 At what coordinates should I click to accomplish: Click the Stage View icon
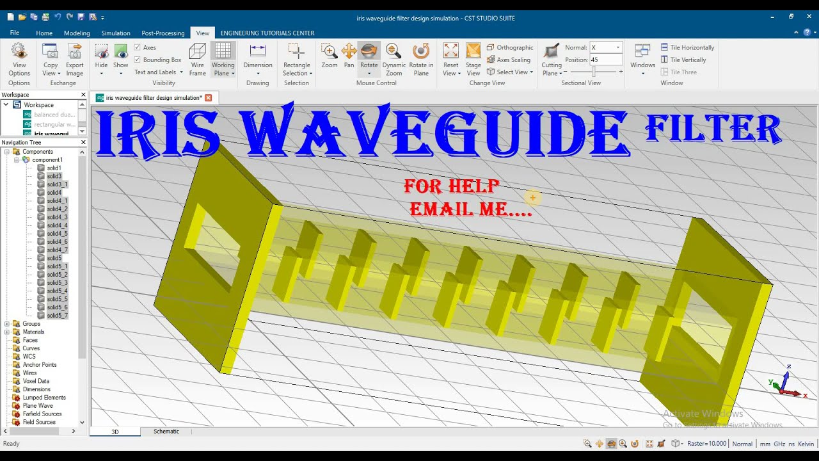click(x=473, y=51)
